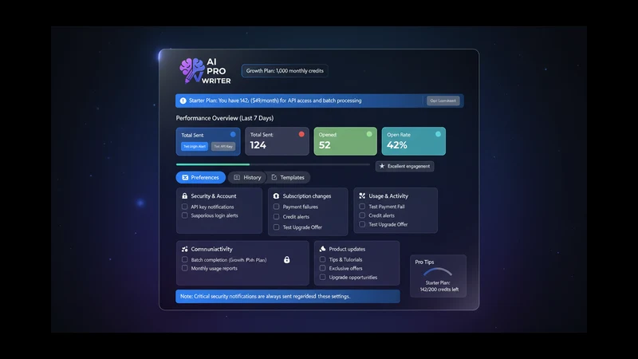Click the cyan status dot on Open Rate card

tap(438, 134)
